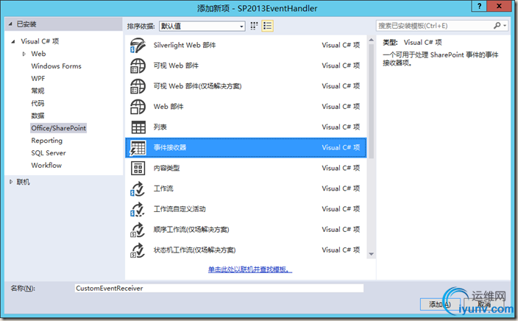Click 内容类型 row text
Screen dimensions: 518x321
(x=166, y=169)
